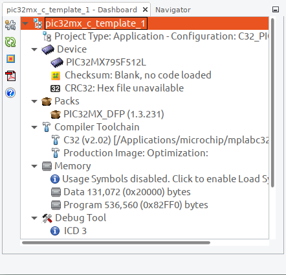This screenshot has height=275, width=286.
Task: Select CRC32: Hex file unavailable
Action: coord(124,88)
